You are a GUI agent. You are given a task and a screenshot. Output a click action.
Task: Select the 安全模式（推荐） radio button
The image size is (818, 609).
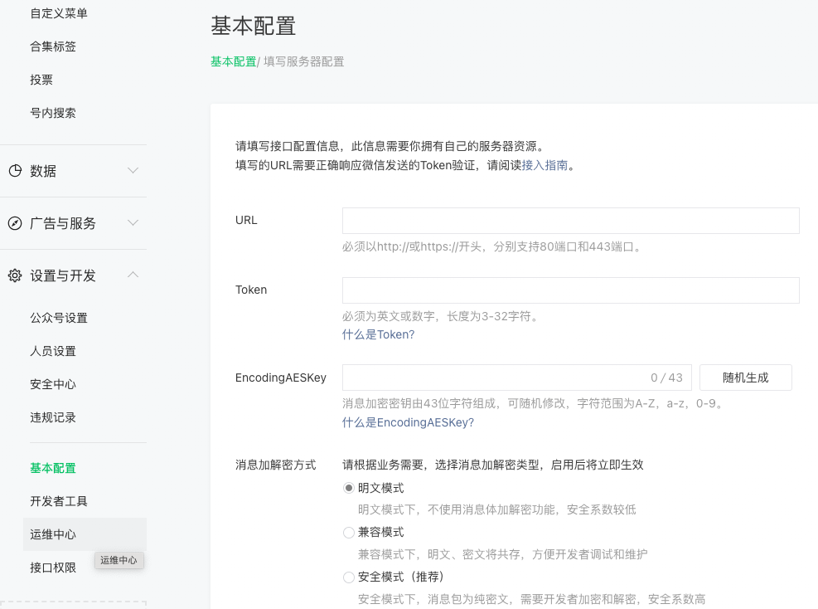pyautogui.click(x=348, y=577)
